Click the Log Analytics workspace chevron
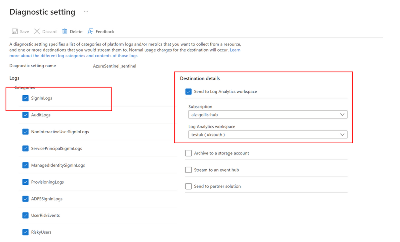Image resolution: width=400 pixels, height=242 pixels. (x=342, y=134)
